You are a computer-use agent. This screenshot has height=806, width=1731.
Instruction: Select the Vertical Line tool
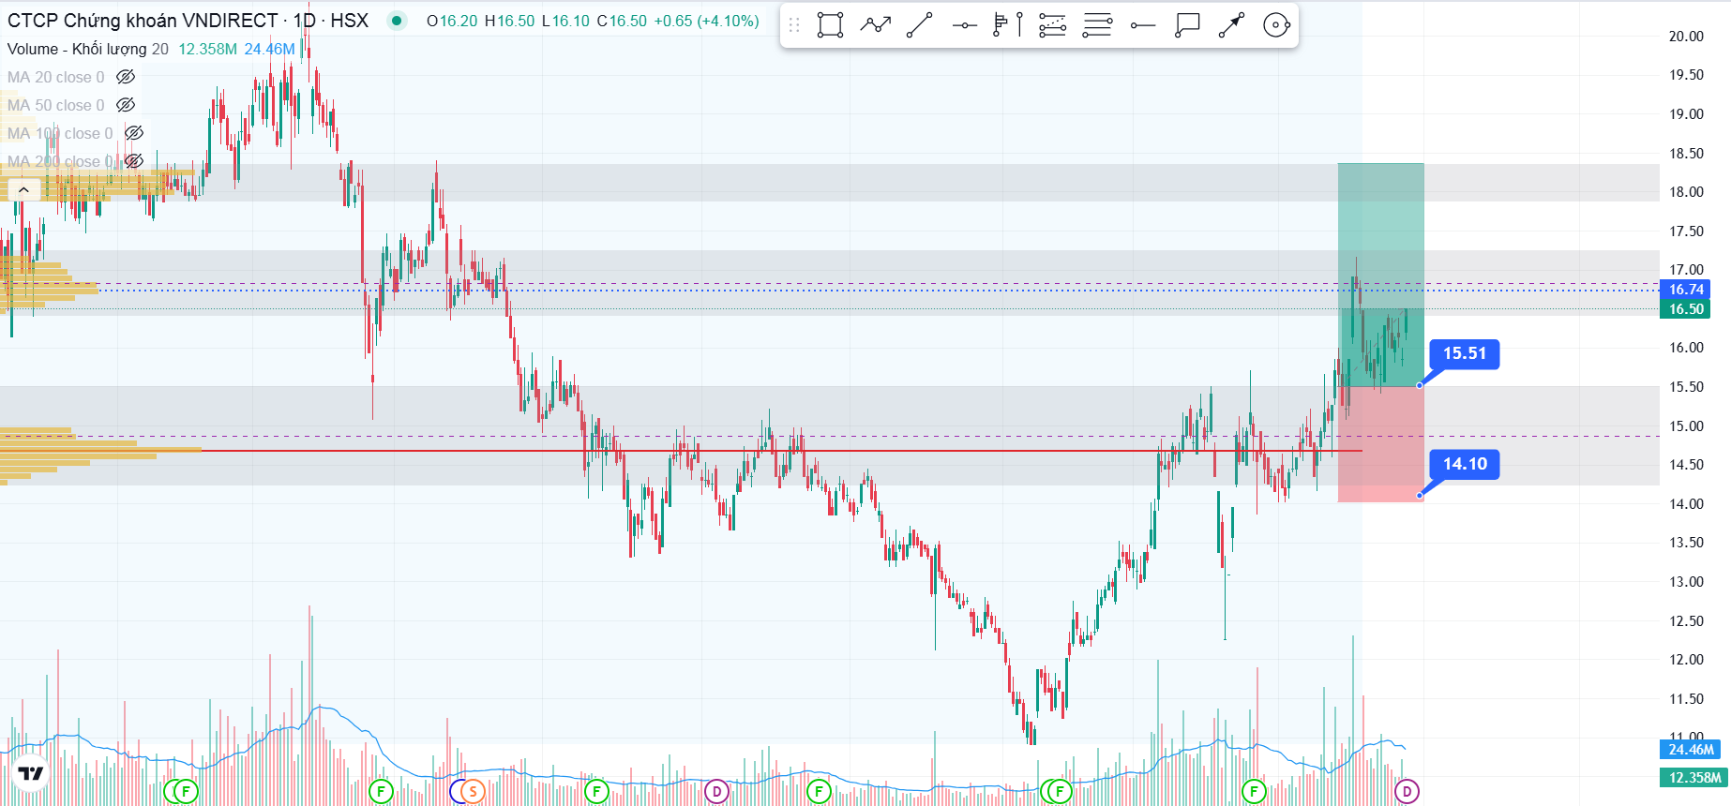(x=1019, y=25)
